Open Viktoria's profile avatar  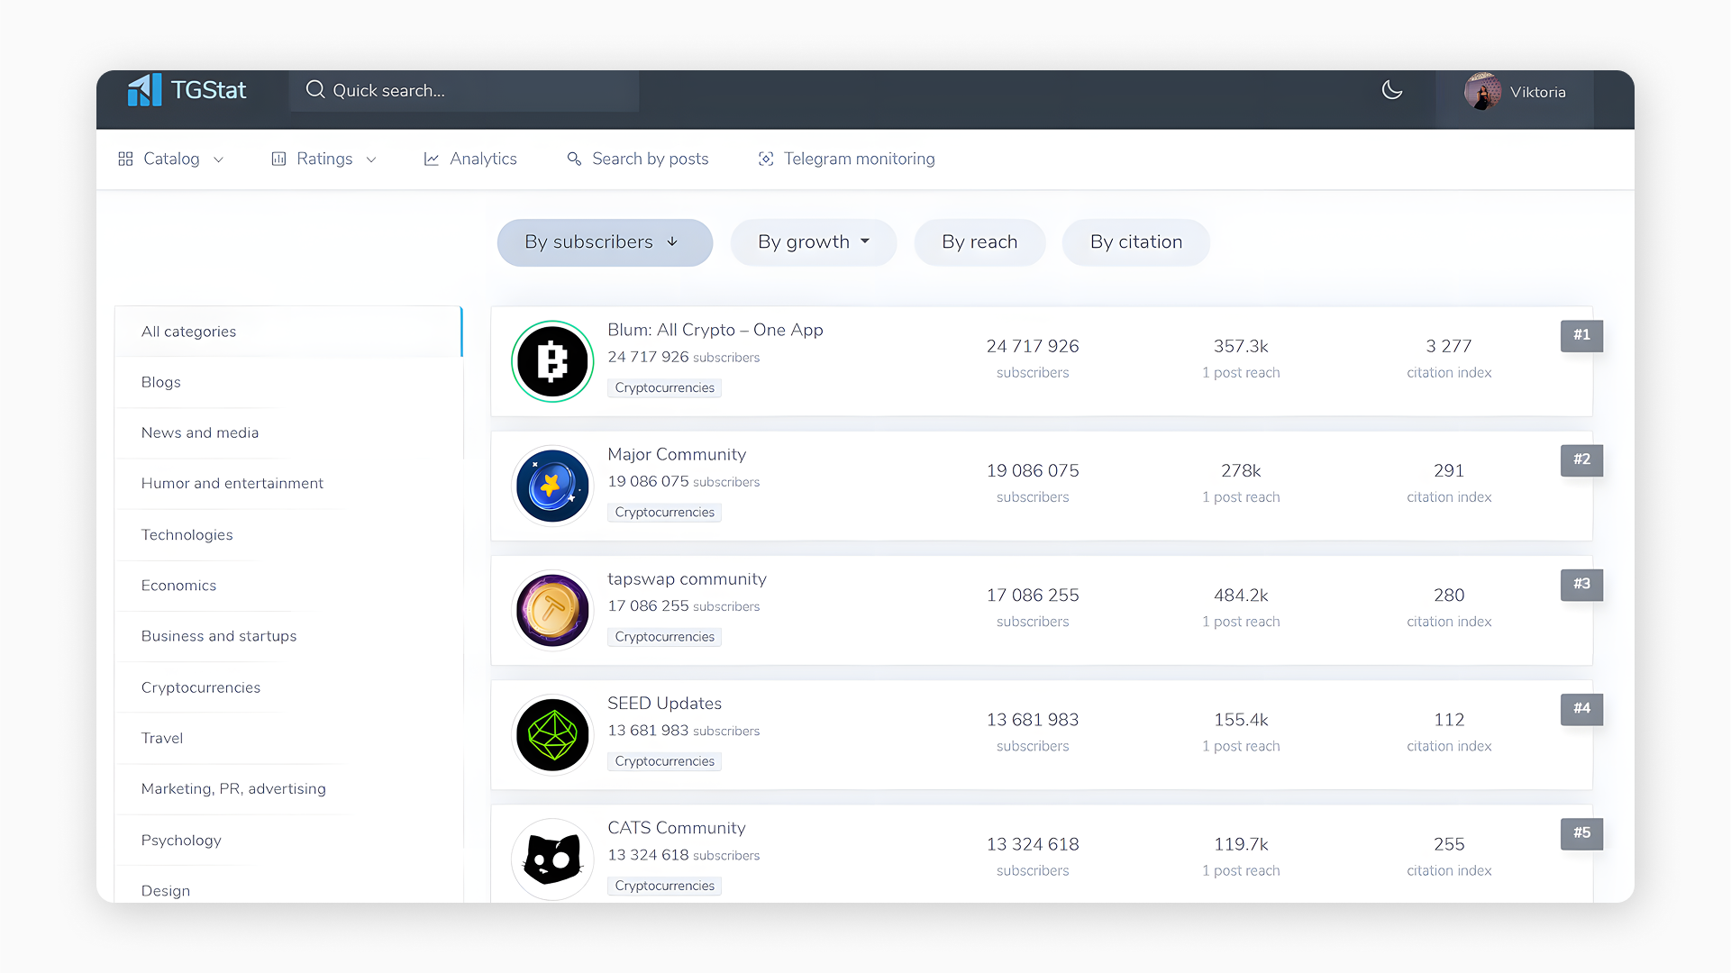(1481, 92)
